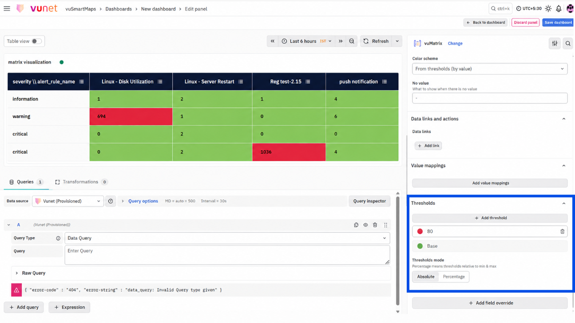This screenshot has height=323, width=575.
Task: Toggle the light/dark theme sun icon
Action: [548, 8]
